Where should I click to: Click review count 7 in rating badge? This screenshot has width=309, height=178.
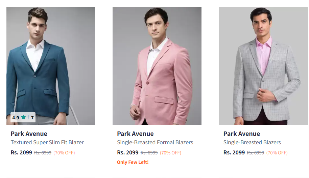tap(32, 118)
